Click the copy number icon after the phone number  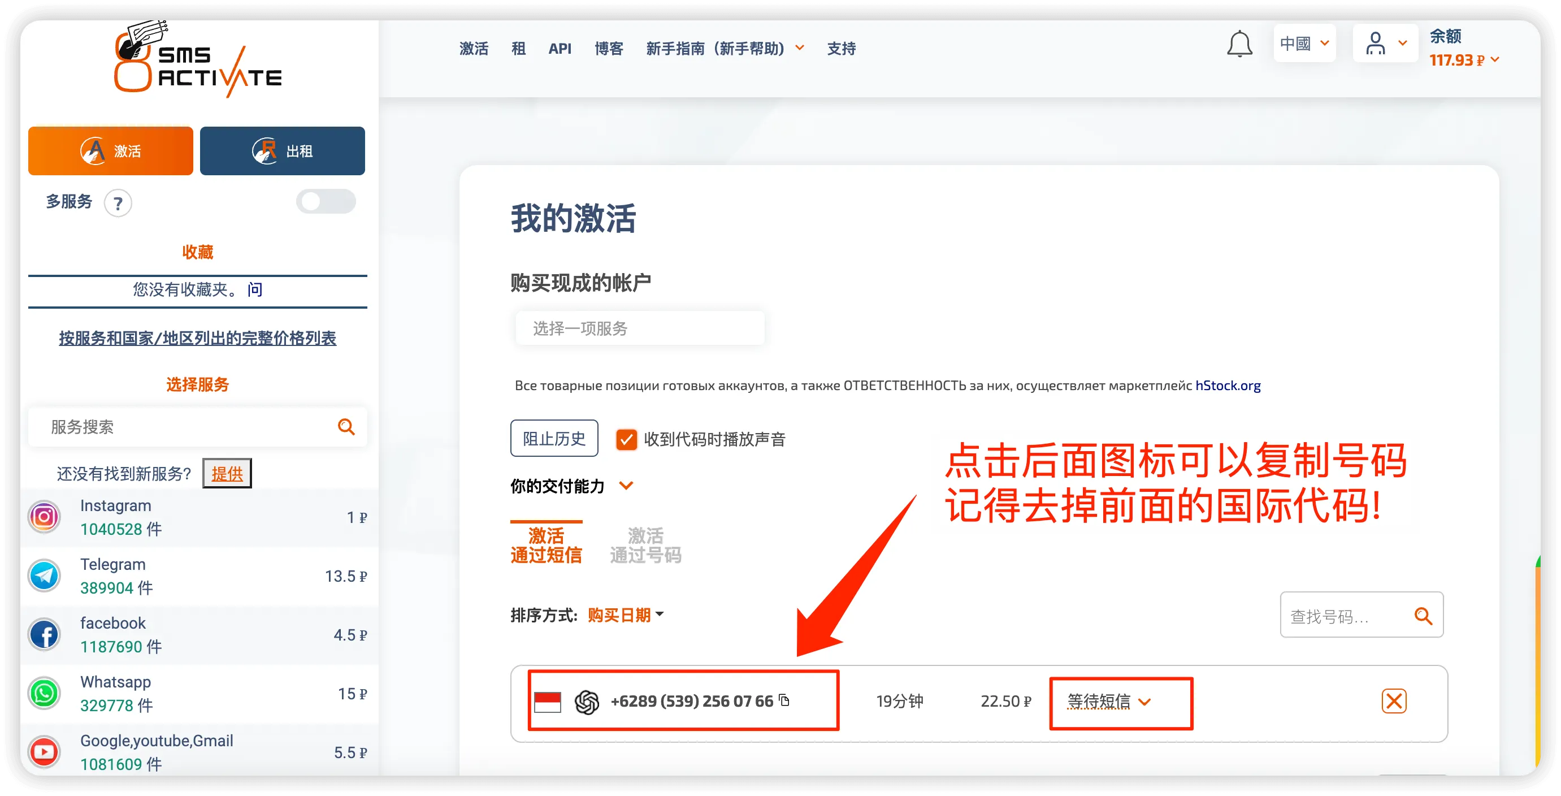[x=784, y=701]
